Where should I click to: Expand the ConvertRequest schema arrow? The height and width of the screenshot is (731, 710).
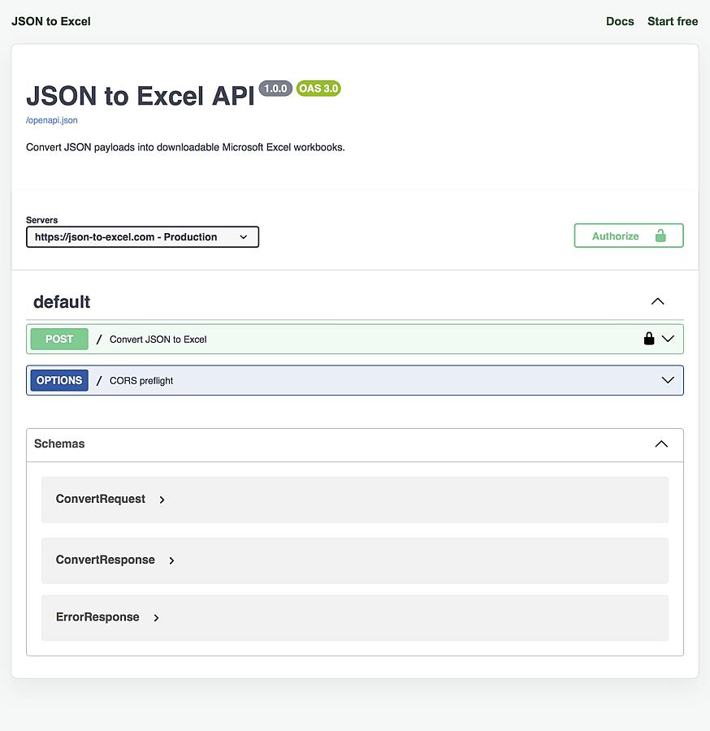point(162,500)
